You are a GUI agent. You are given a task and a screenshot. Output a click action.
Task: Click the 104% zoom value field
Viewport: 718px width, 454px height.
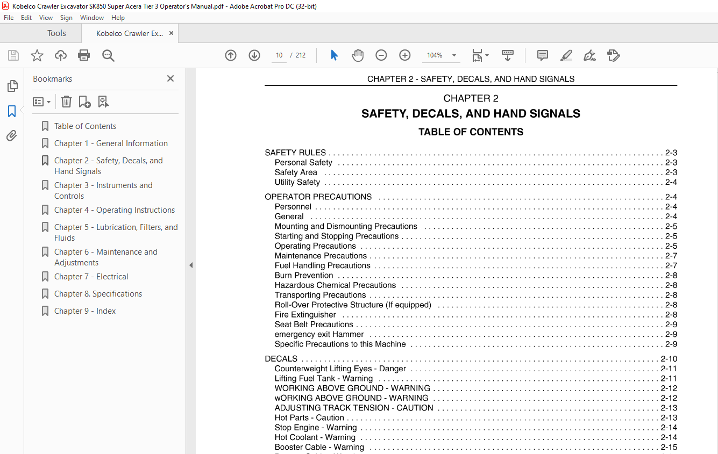pos(435,55)
